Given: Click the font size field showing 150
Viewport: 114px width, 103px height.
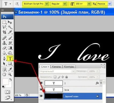Looking at the screenshot, I should click(x=81, y=4).
